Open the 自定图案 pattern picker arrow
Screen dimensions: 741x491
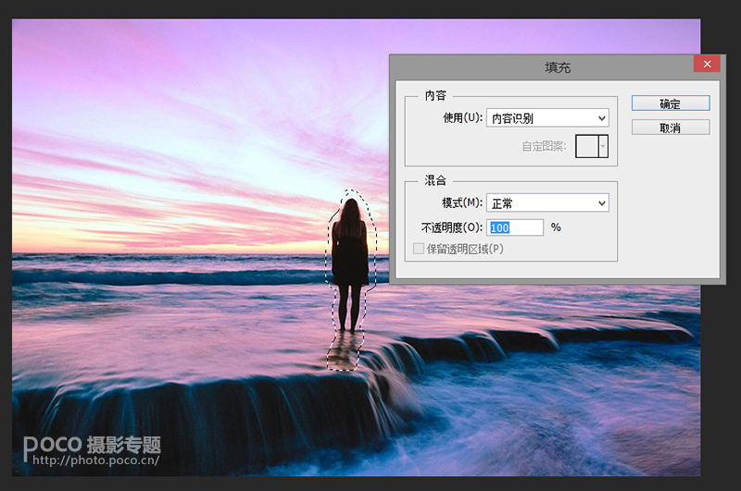(604, 145)
